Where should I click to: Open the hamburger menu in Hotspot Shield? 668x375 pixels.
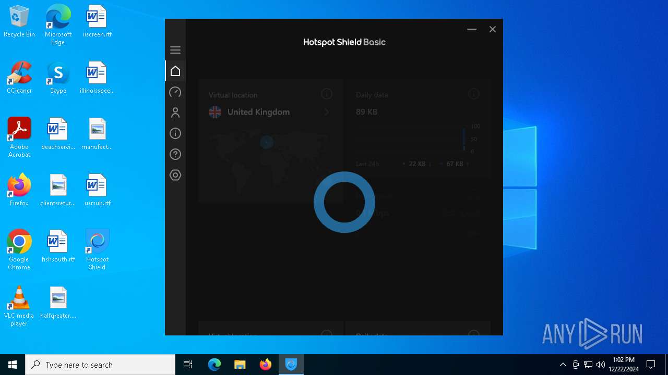(x=175, y=50)
